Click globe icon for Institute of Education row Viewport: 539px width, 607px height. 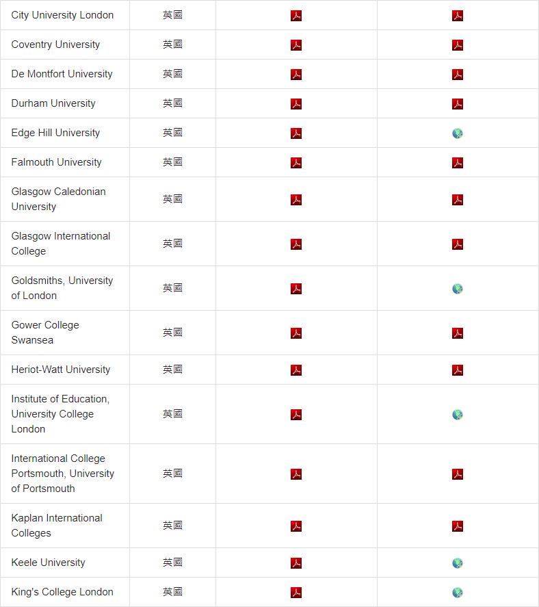coord(458,415)
